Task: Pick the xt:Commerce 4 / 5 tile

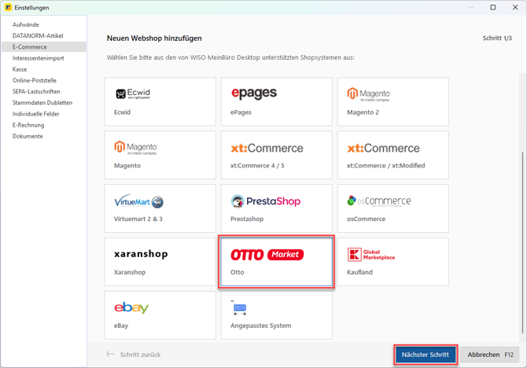Action: click(x=276, y=155)
